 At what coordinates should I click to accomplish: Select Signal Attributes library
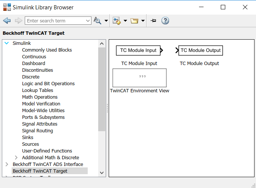point(40,124)
